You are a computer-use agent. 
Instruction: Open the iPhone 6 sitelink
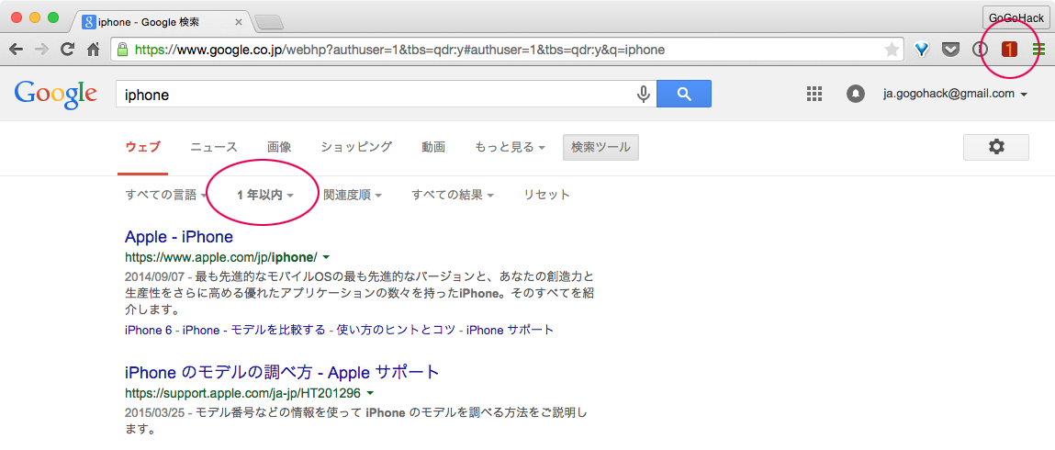[x=149, y=331]
